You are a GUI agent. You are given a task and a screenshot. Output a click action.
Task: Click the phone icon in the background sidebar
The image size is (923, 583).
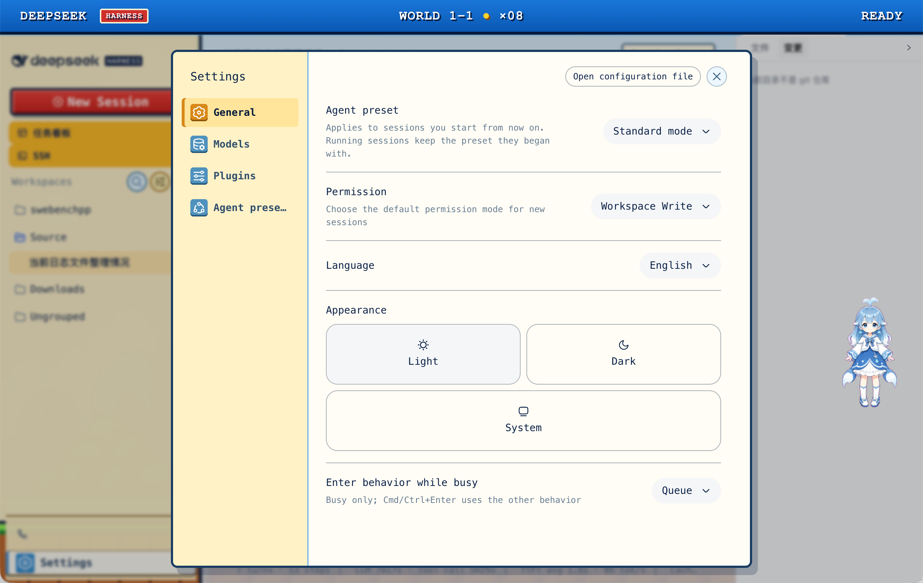[22, 534]
